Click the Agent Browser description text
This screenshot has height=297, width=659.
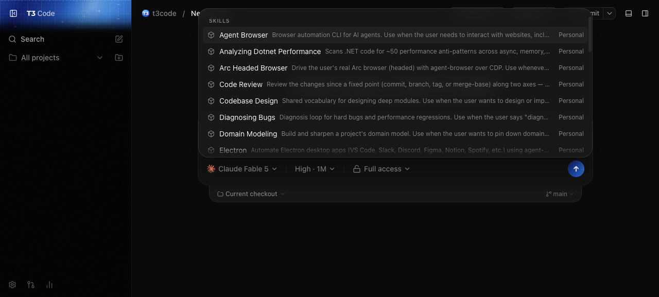pos(410,35)
